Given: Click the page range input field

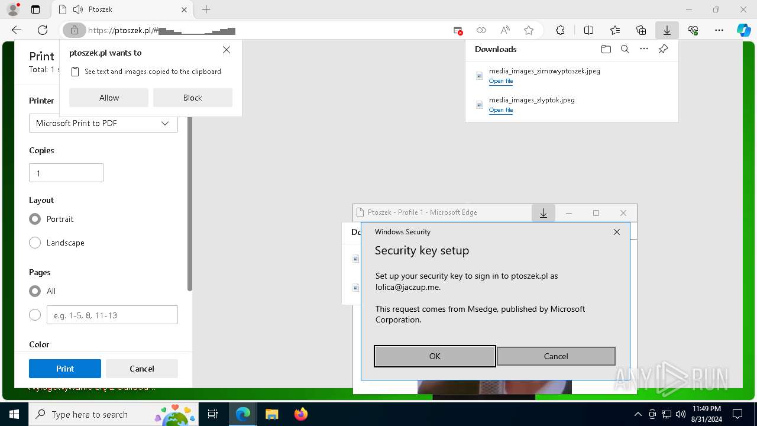Looking at the screenshot, I should click(112, 315).
